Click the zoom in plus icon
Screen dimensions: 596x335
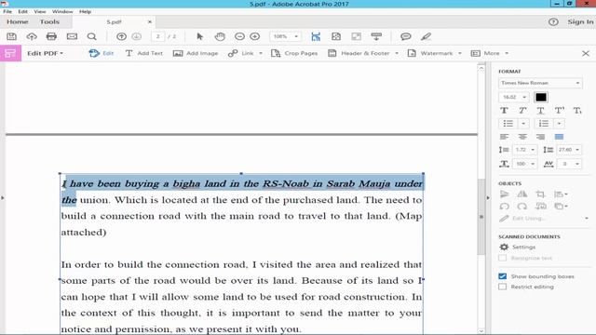click(254, 36)
